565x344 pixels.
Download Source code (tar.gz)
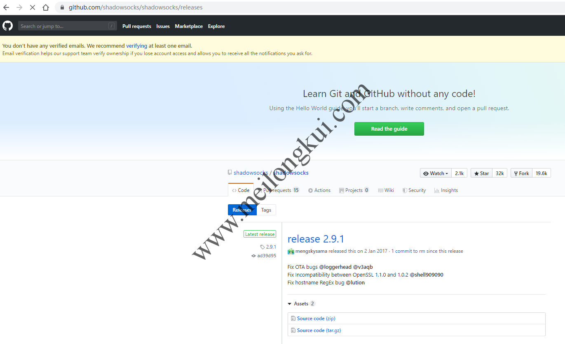319,330
